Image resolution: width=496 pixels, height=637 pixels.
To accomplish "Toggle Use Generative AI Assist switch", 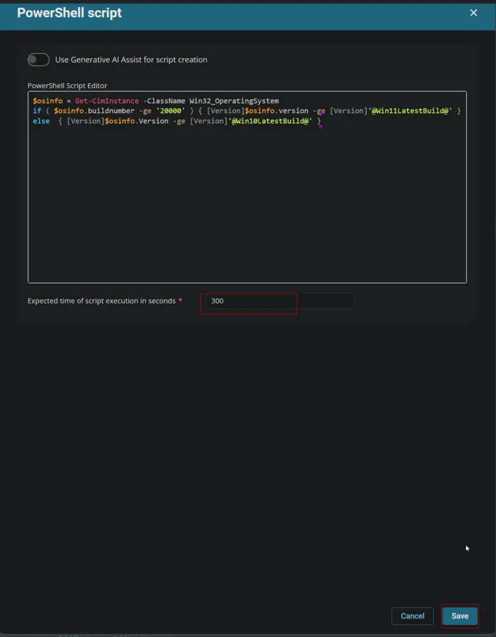I will [39, 60].
